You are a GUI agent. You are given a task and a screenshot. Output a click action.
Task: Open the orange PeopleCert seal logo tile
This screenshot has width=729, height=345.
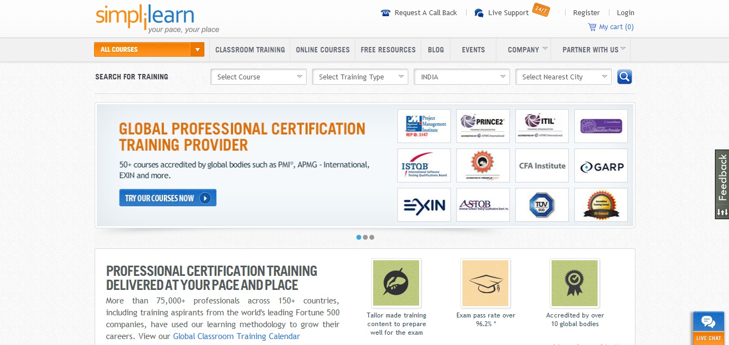click(x=483, y=165)
